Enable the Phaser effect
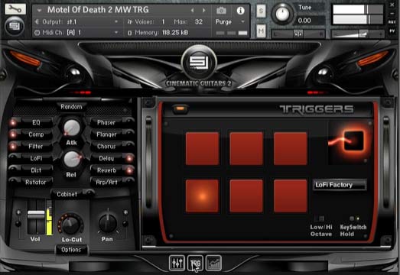 click(x=129, y=121)
